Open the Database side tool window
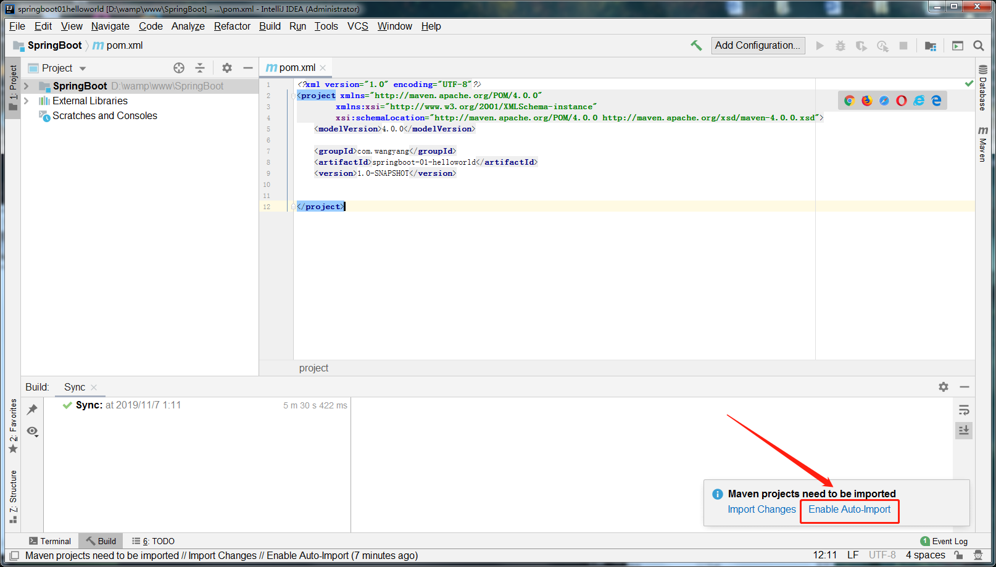The height and width of the screenshot is (567, 996). [982, 88]
